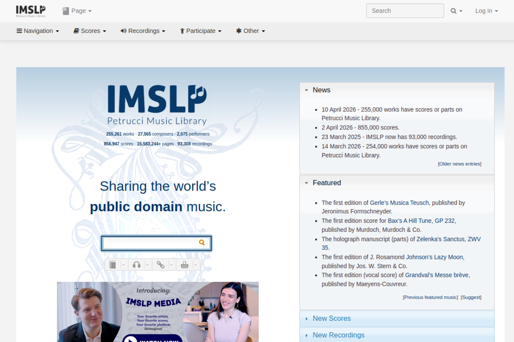This screenshot has height=342, width=514.
Task: Focus the top-right Search field
Action: click(405, 11)
